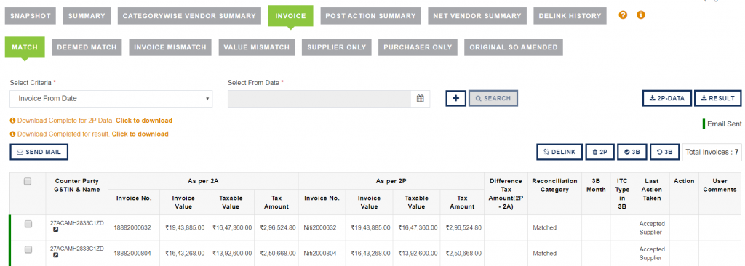The height and width of the screenshot is (266, 745).
Task: Download the Result file
Action: pyautogui.click(x=717, y=98)
